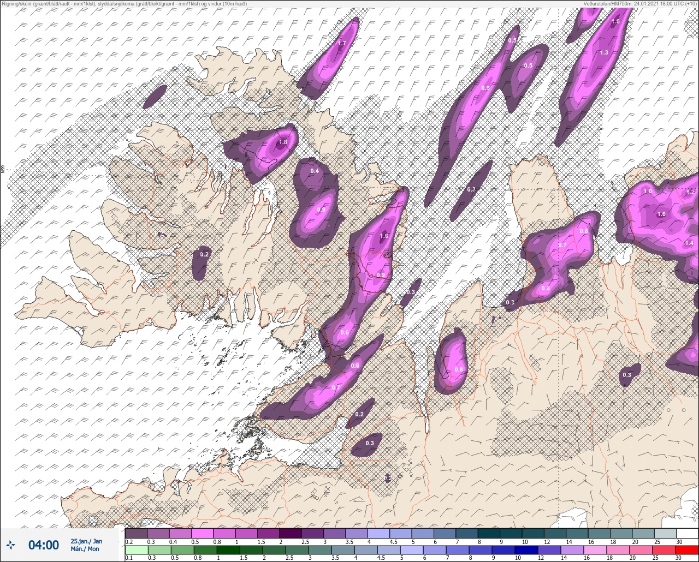This screenshot has width=699, height=562.
Task: Click the '0.1' label under the bottom legend row
Action: click(129, 558)
